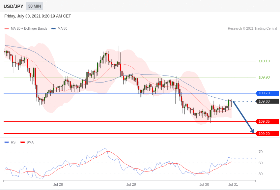Click the RSI 30 level label

[x=261, y=174]
